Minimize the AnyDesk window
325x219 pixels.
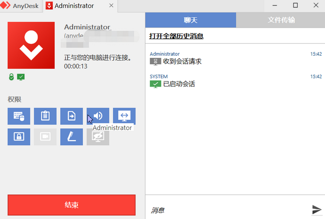tap(275, 5)
